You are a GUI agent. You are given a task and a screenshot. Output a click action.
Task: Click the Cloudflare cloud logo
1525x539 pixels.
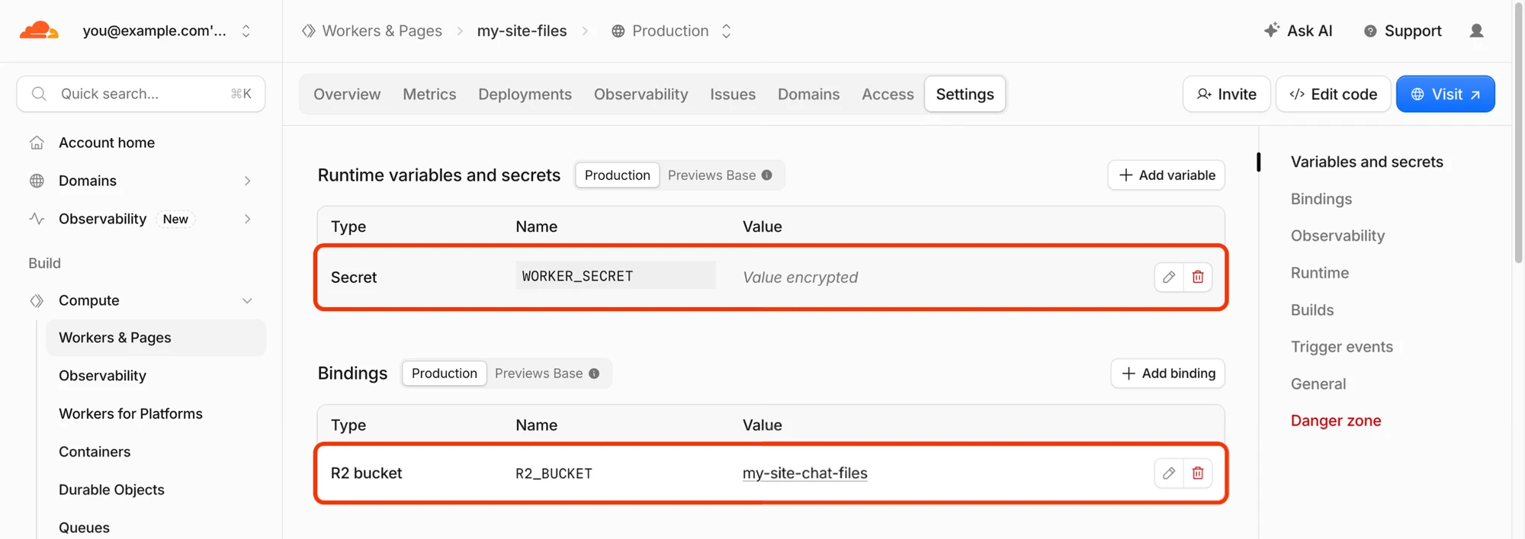tap(39, 30)
